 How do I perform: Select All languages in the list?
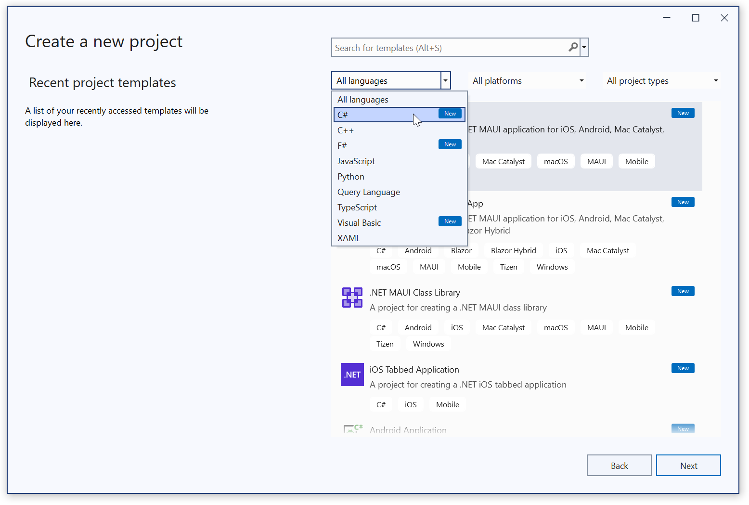[400, 100]
